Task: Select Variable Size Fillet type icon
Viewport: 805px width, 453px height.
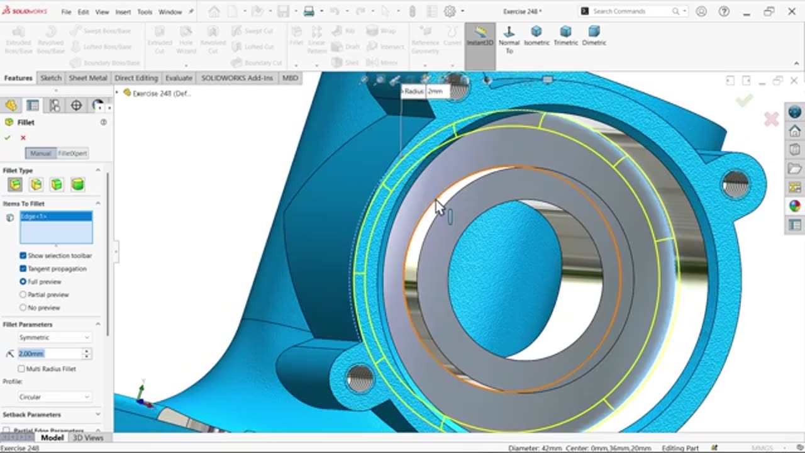Action: (36, 184)
